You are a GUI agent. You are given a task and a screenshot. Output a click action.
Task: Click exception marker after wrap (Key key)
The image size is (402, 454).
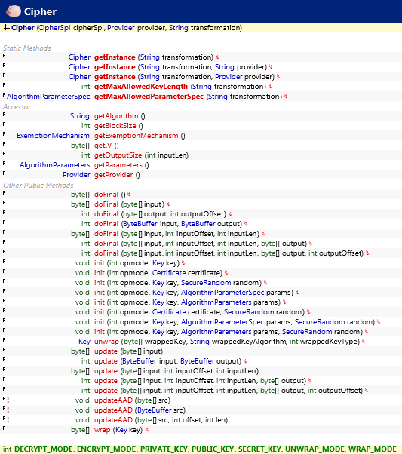pyautogui.click(x=147, y=430)
